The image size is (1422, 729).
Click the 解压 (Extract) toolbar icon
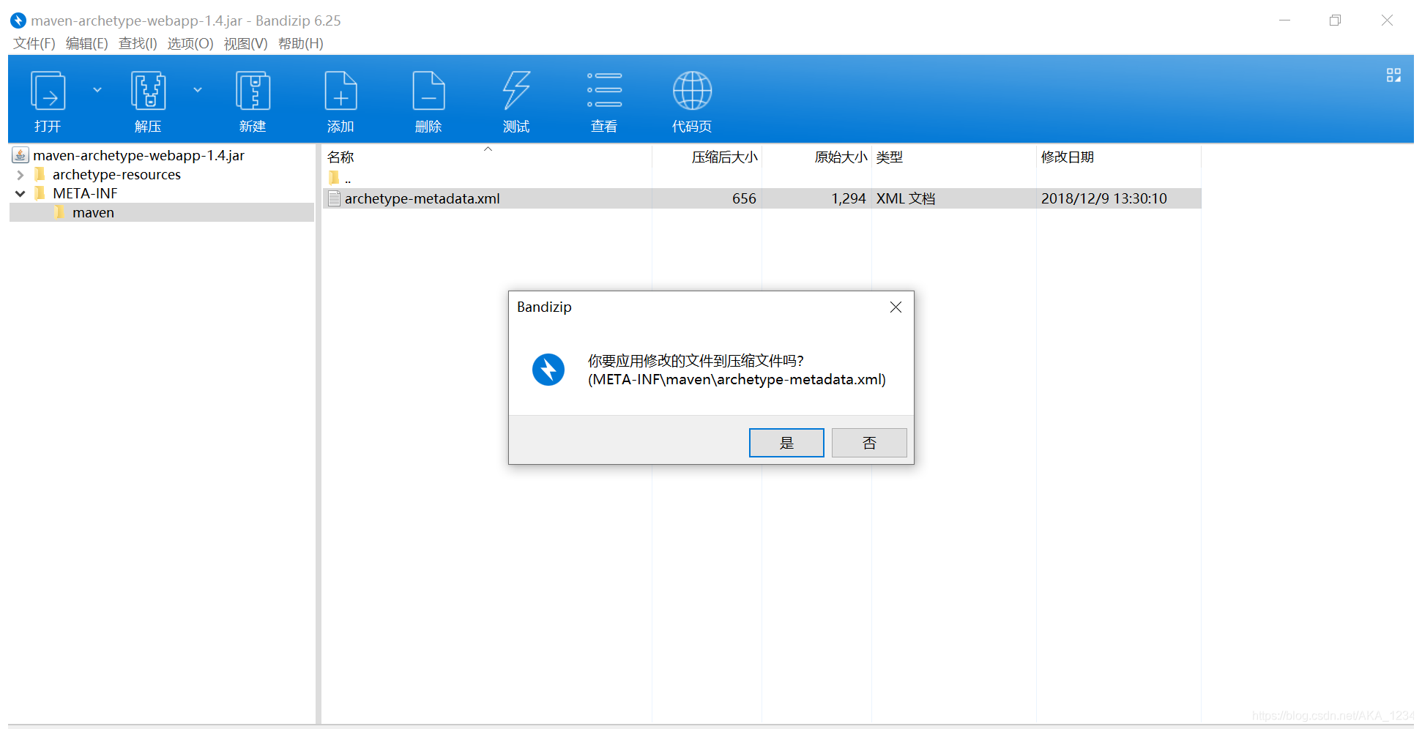(148, 91)
